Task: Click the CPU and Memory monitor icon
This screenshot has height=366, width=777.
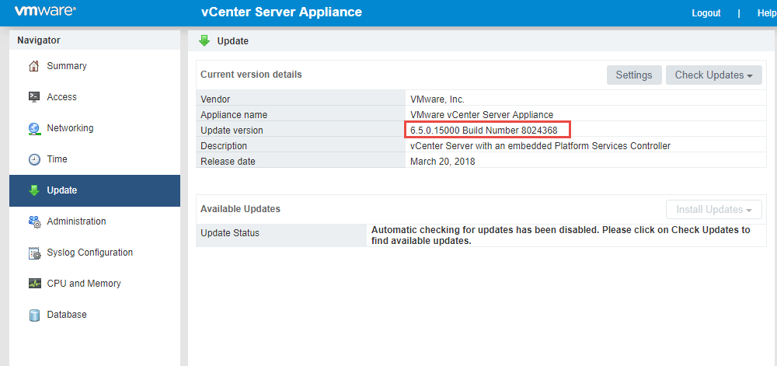Action: (x=33, y=284)
